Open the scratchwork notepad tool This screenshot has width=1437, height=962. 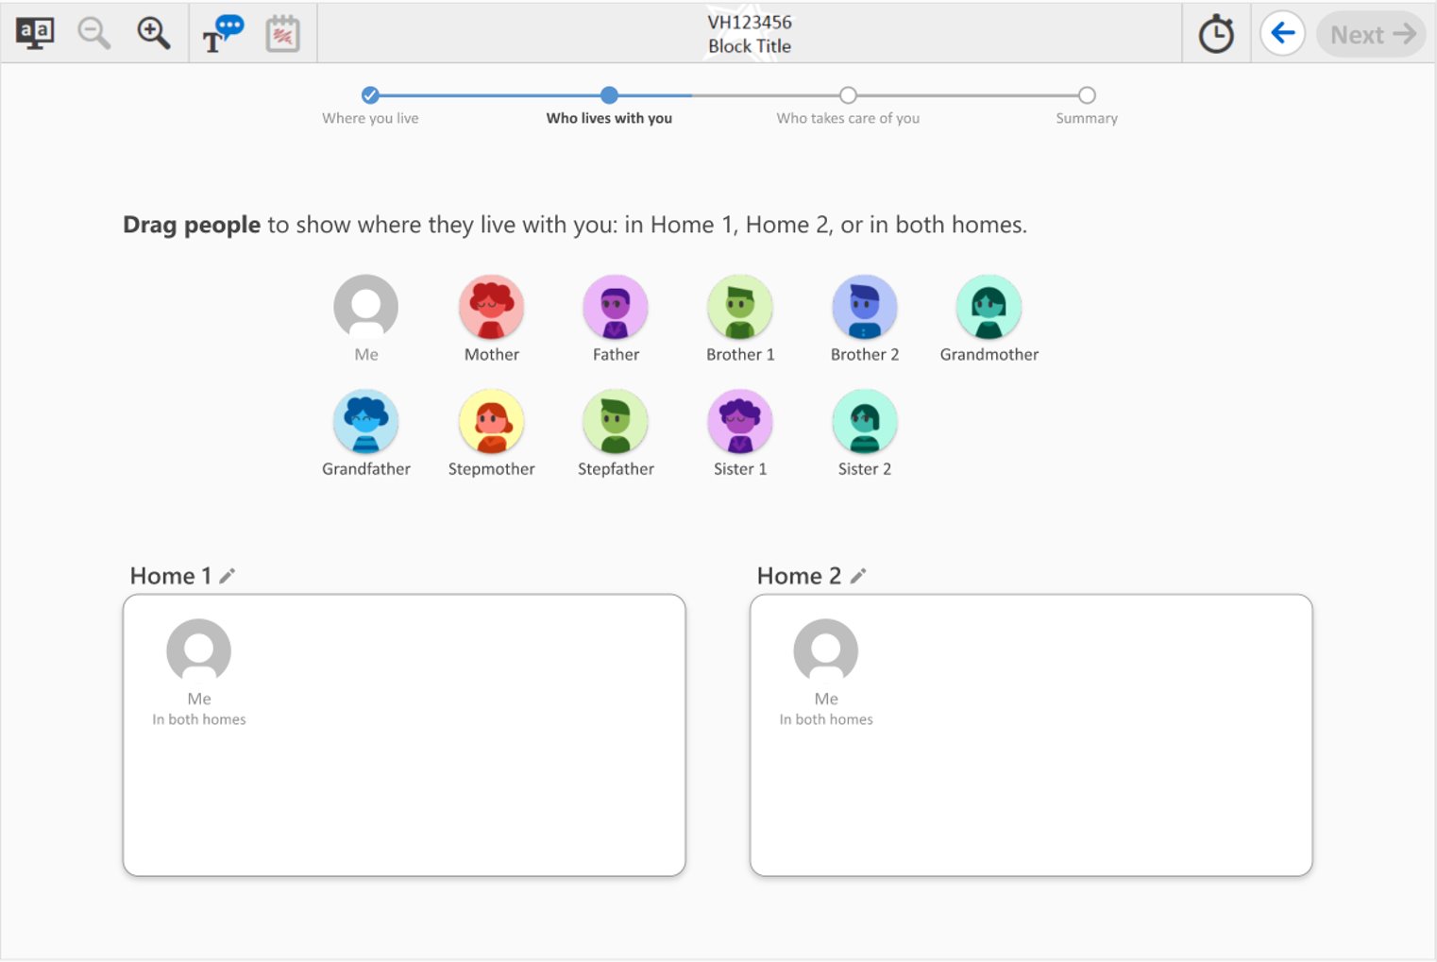pos(282,34)
